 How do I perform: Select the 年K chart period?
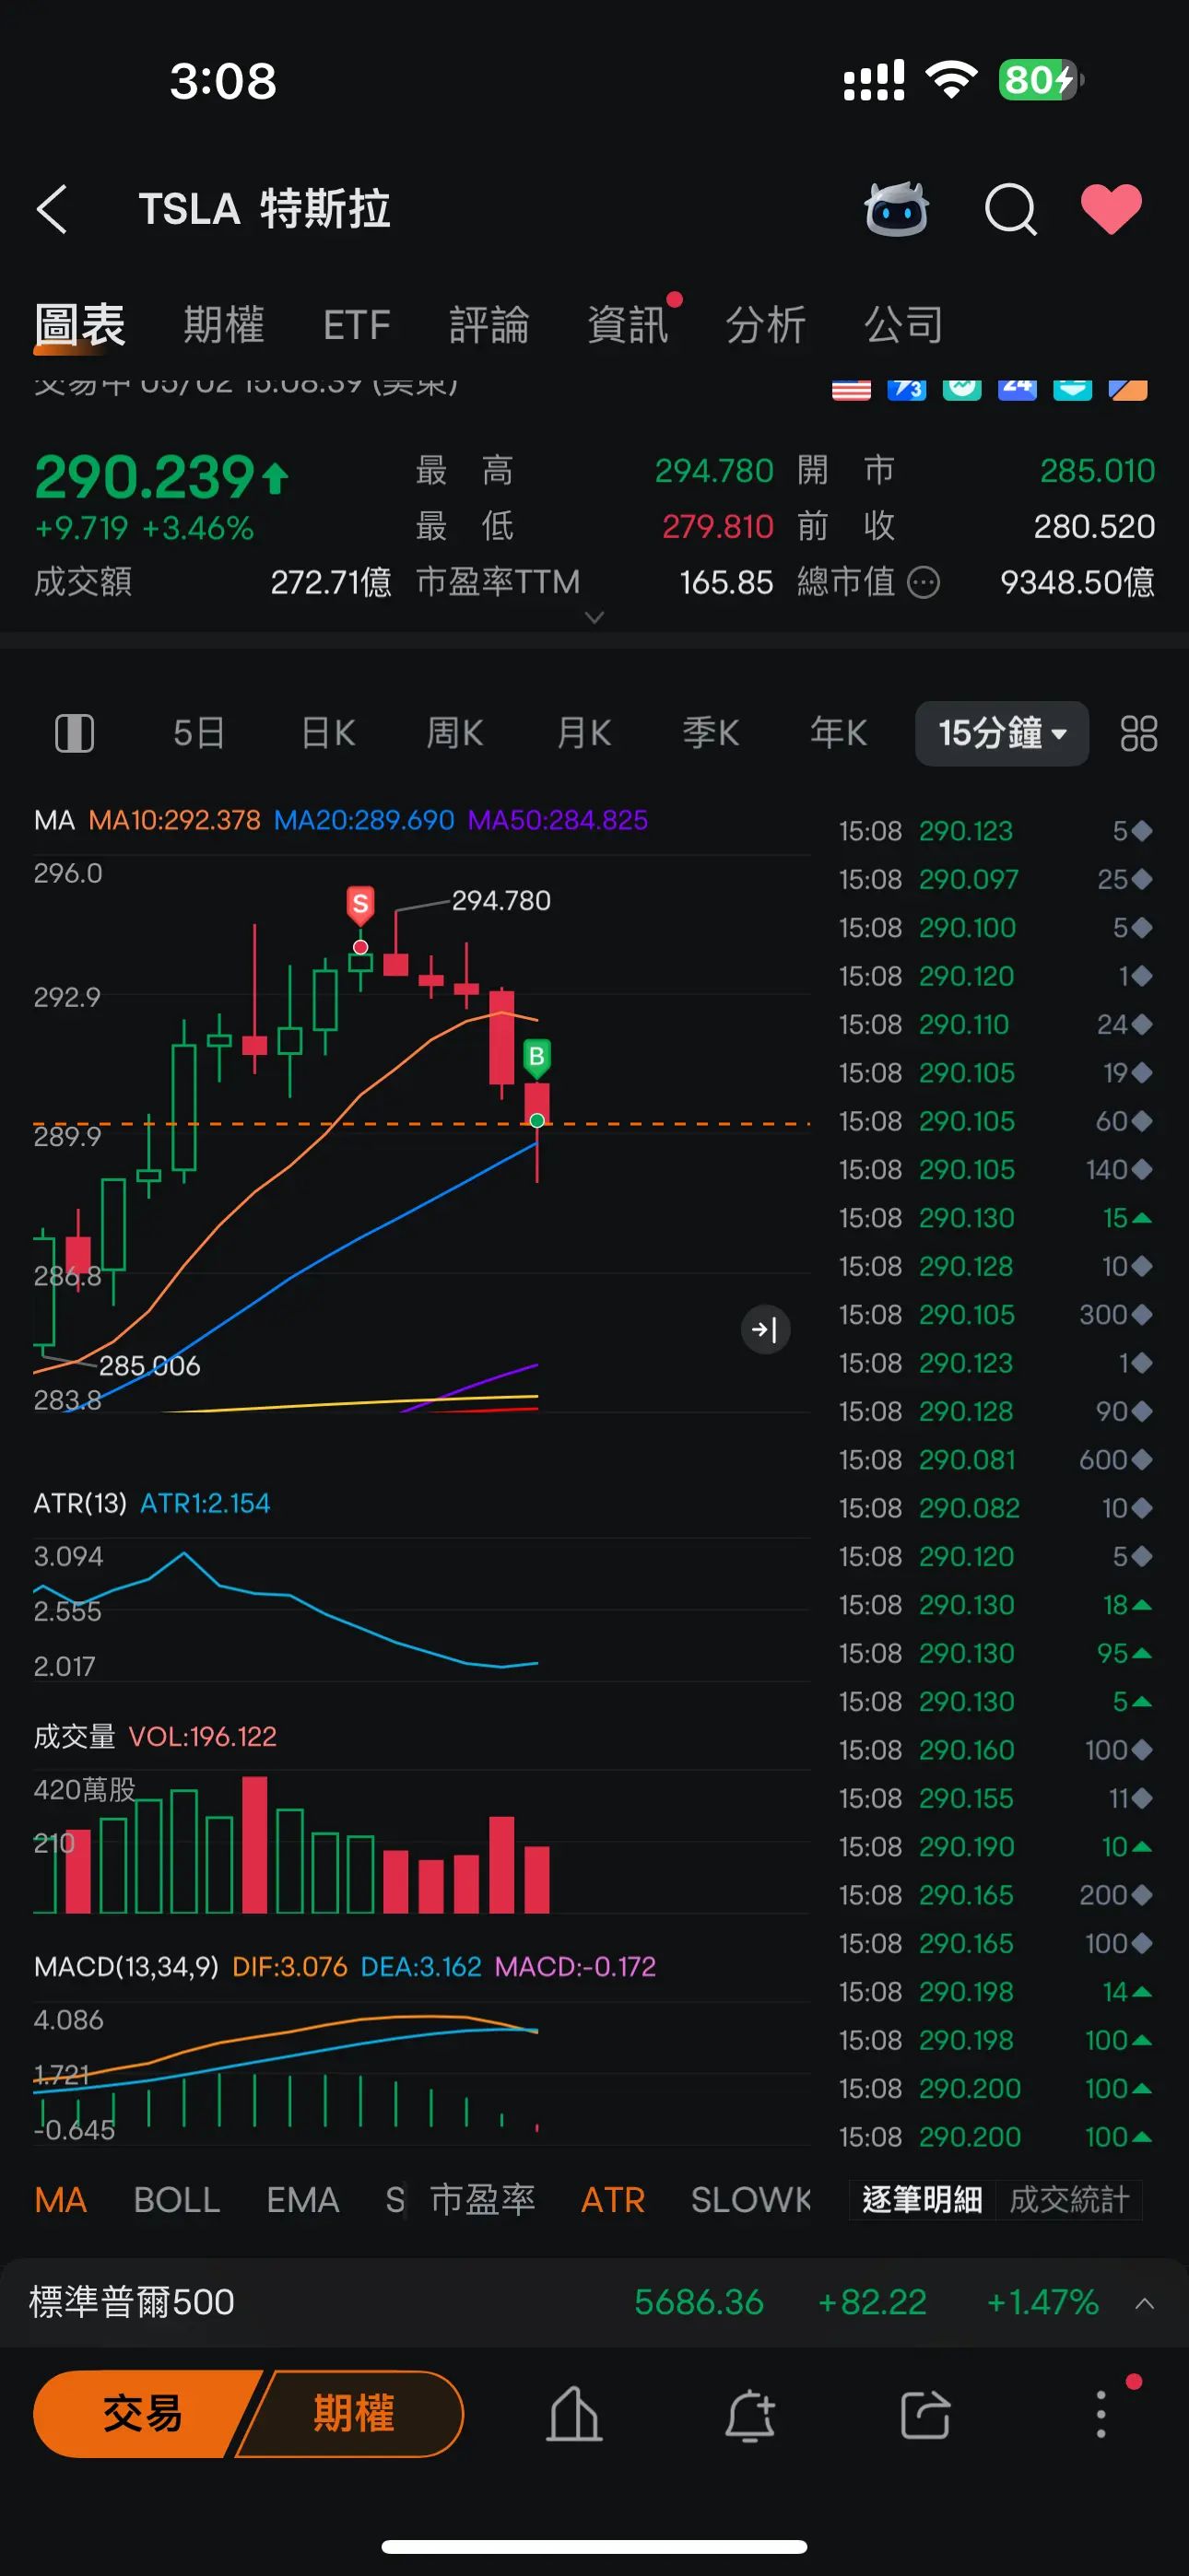tap(838, 733)
